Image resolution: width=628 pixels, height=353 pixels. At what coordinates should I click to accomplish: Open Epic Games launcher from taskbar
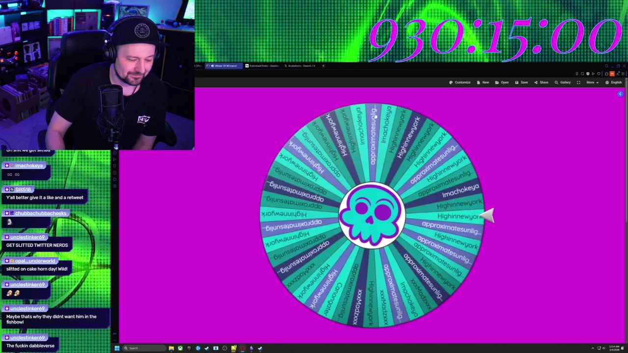tap(189, 348)
